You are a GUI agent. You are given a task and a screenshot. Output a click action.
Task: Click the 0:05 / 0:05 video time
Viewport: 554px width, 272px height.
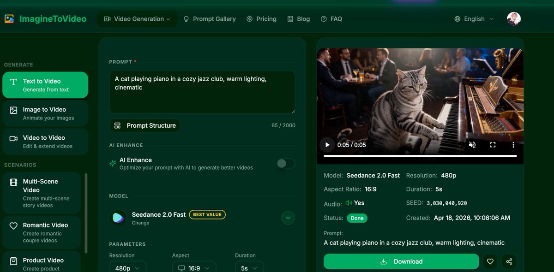tap(352, 145)
